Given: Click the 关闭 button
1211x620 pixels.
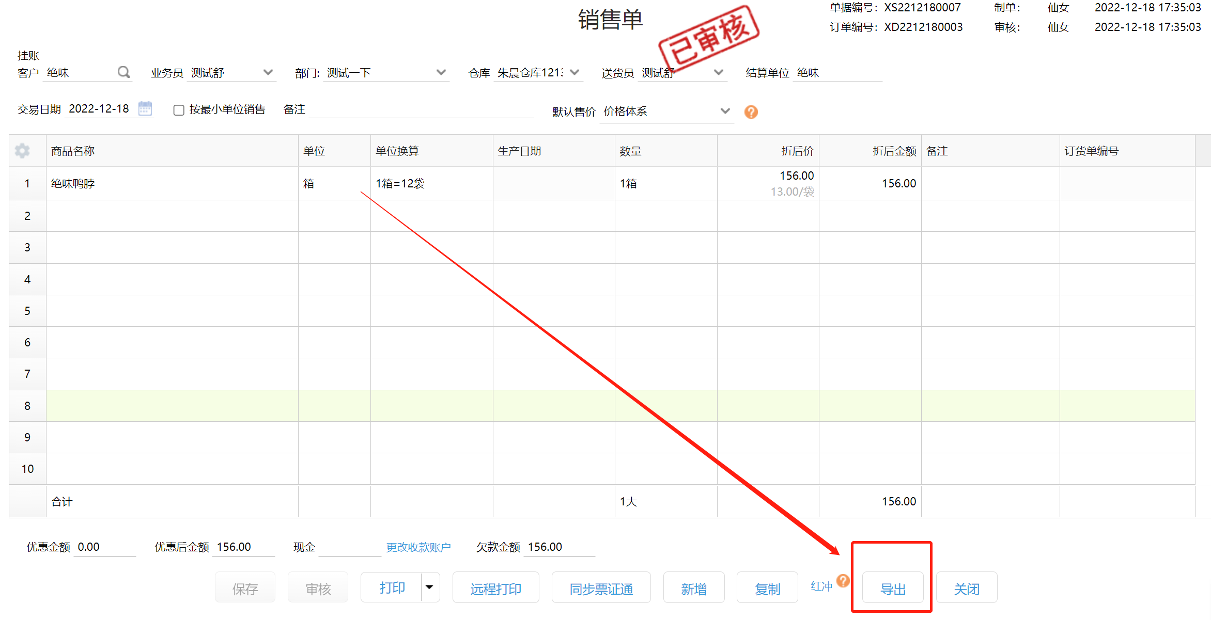Looking at the screenshot, I should point(966,588).
